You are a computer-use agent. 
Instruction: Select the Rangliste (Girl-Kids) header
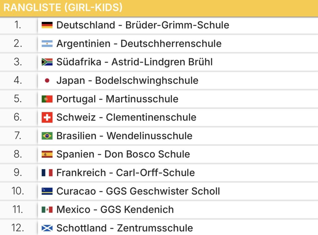159,8
